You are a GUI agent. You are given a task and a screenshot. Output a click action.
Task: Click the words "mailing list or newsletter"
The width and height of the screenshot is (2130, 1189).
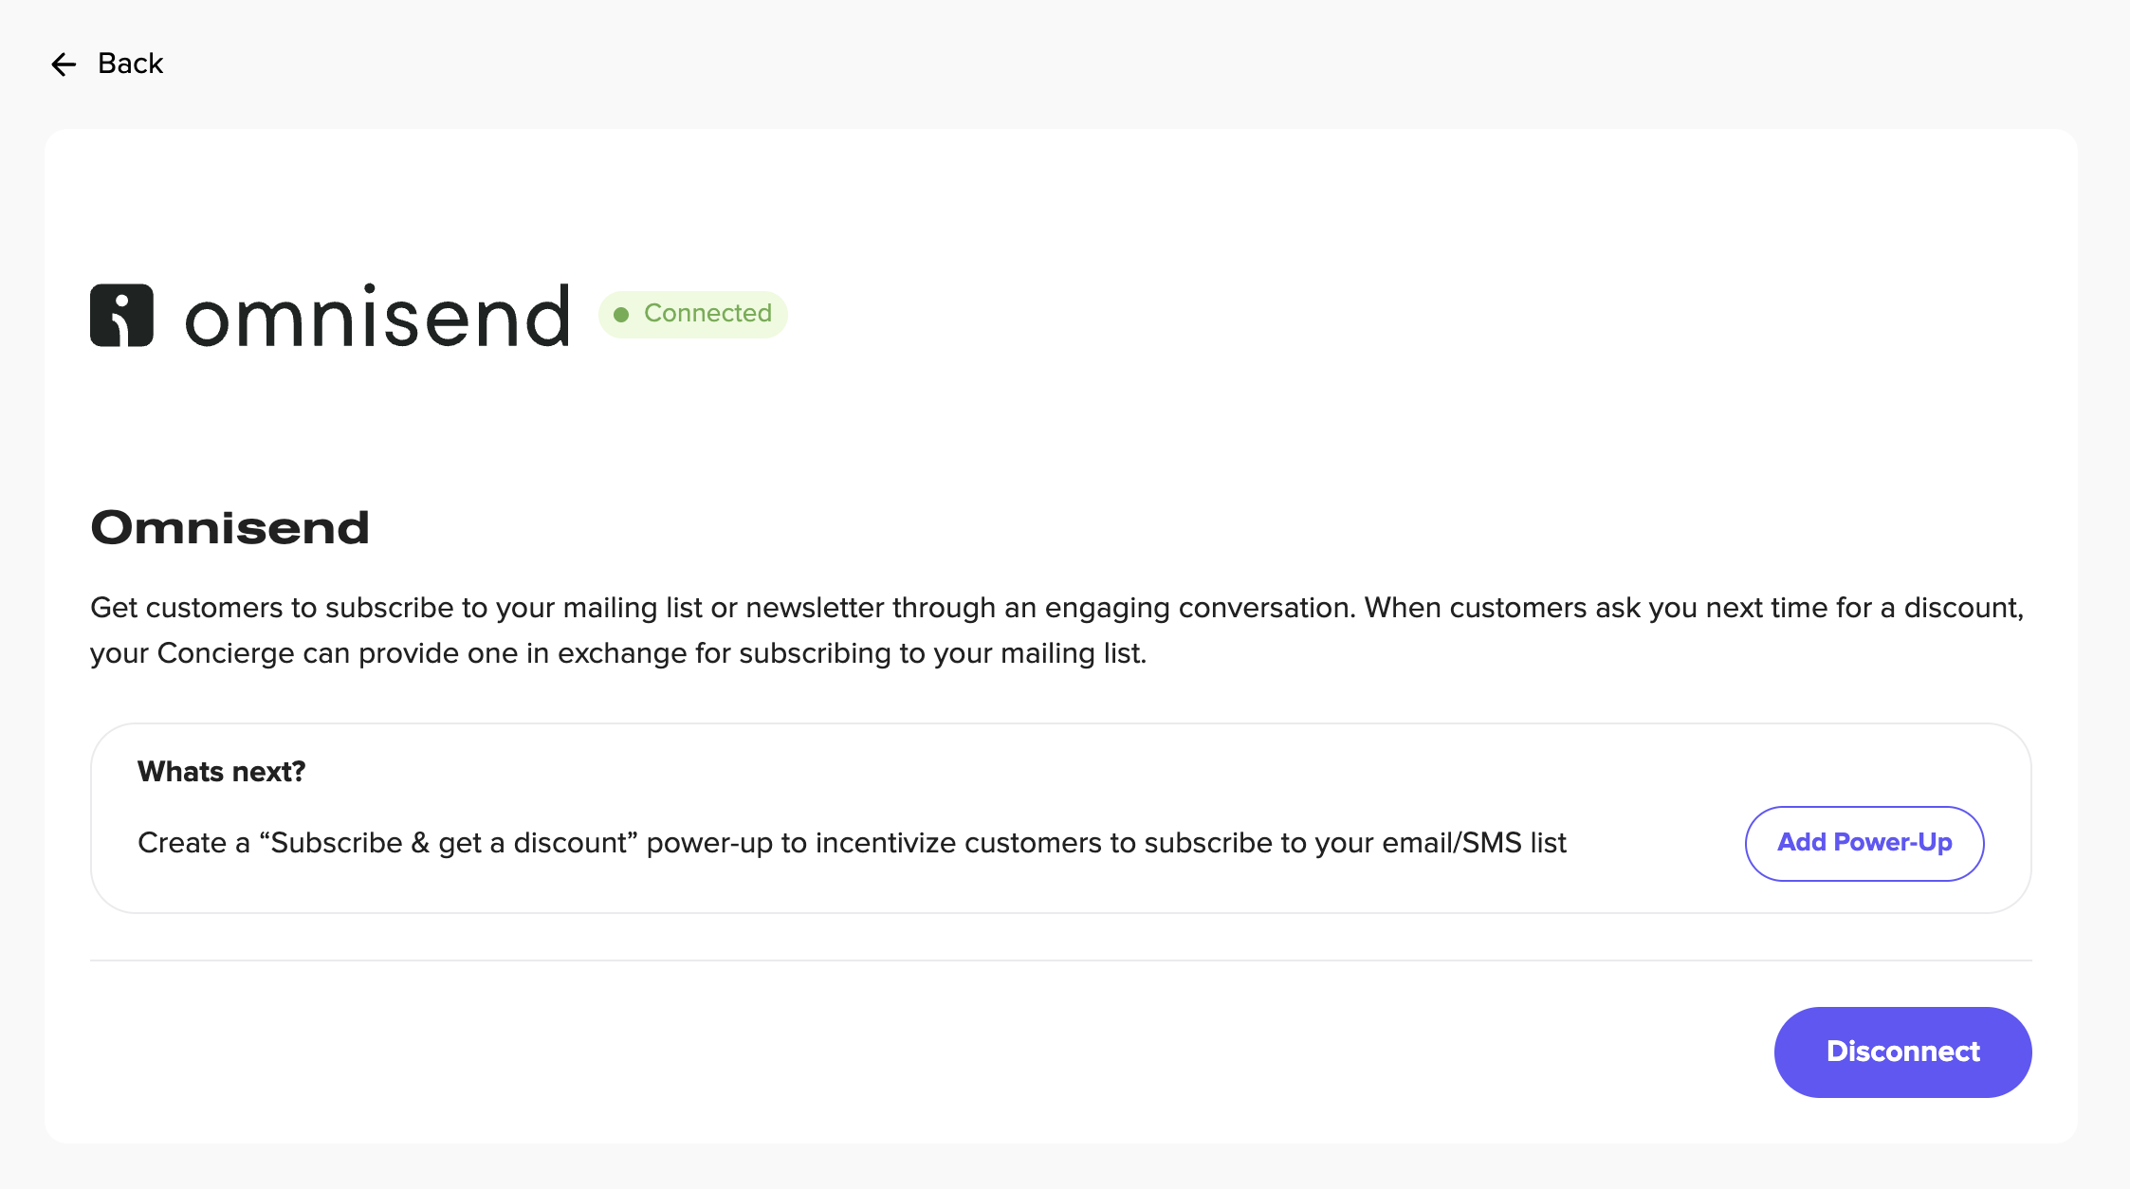tap(724, 608)
